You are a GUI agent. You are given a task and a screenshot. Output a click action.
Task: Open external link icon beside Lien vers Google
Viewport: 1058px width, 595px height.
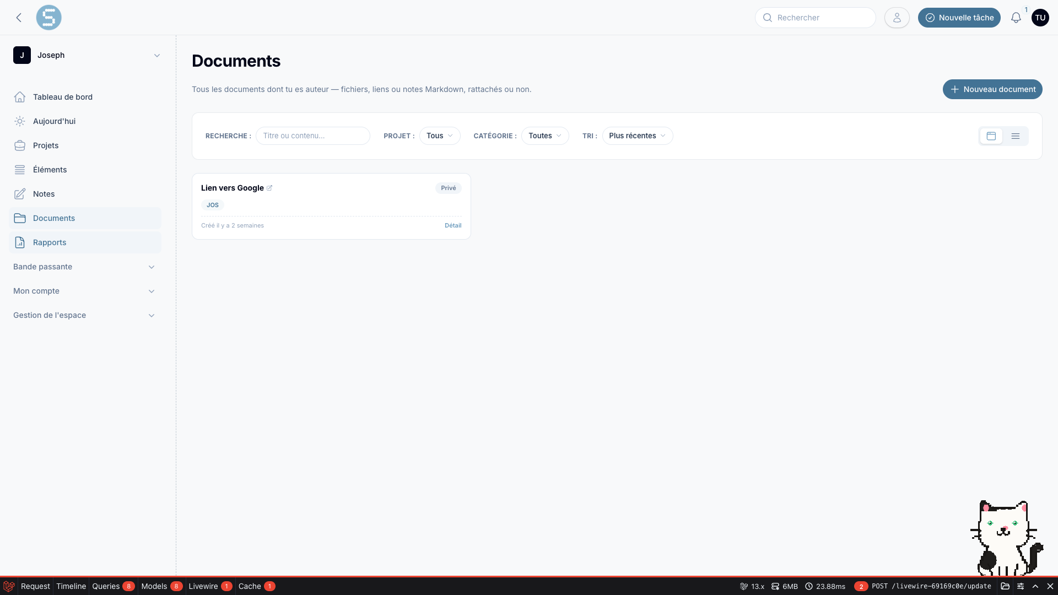[x=269, y=188]
